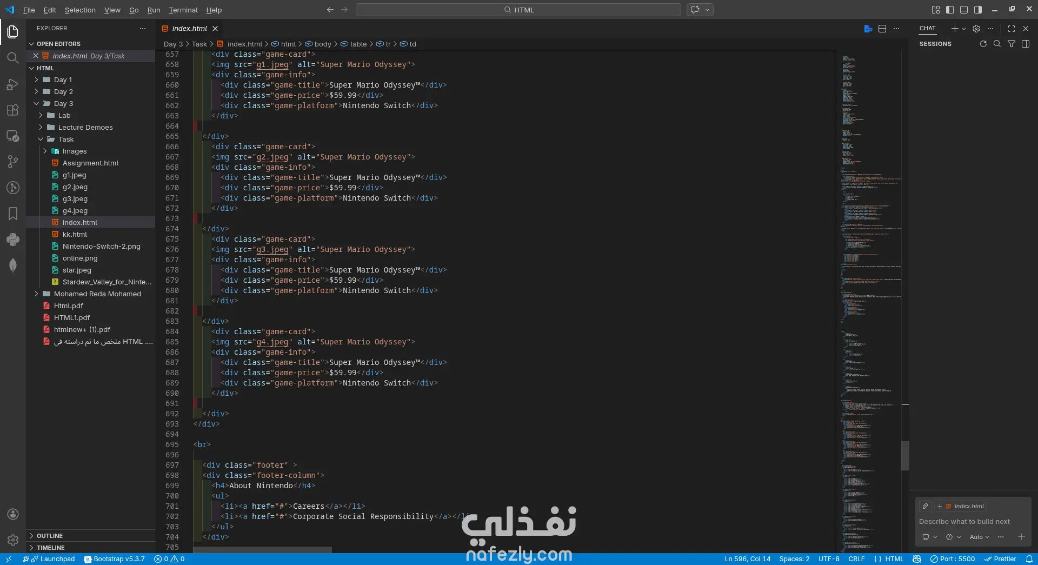Click the editor horizontal scrollbar thumb
Screen dimensions: 1038x565
[263, 550]
